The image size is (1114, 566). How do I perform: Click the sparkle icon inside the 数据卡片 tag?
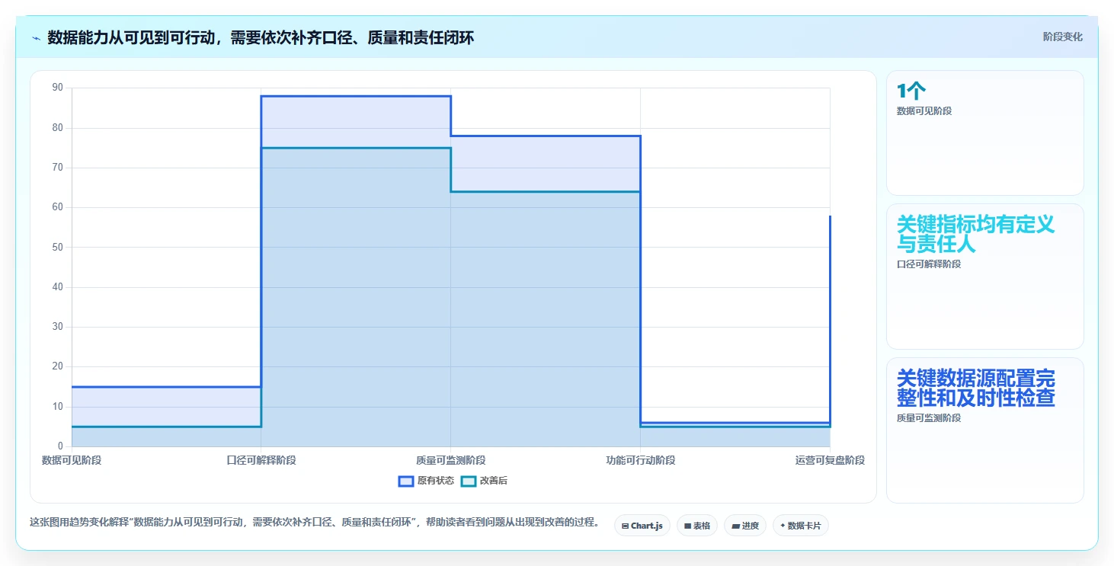[783, 526]
